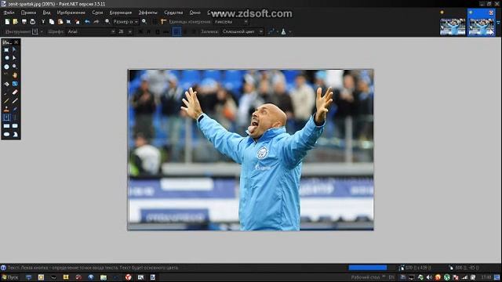Toggle underline text formatting

[158, 31]
